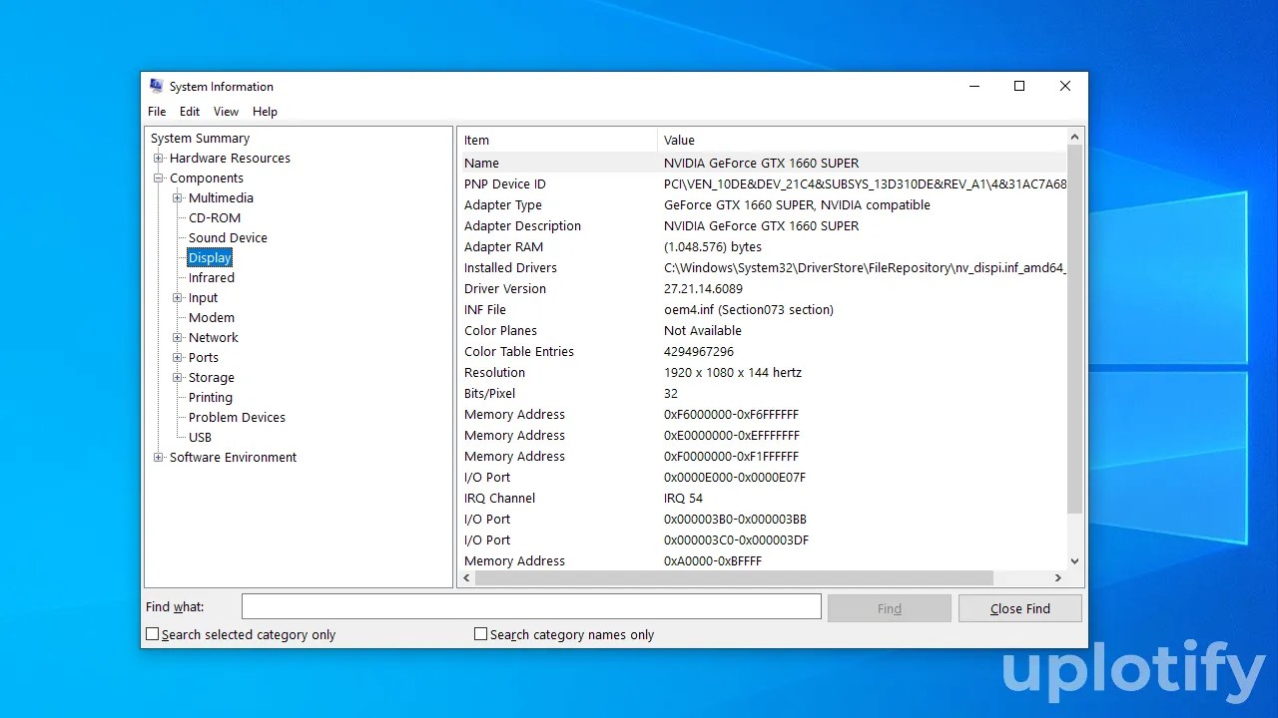Screen dimensions: 1278x718
Task: Click the Find button
Action: (x=890, y=608)
